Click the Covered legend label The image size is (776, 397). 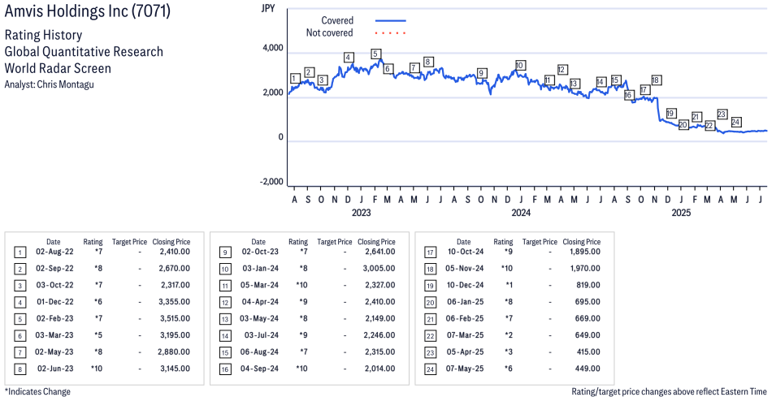coord(337,21)
